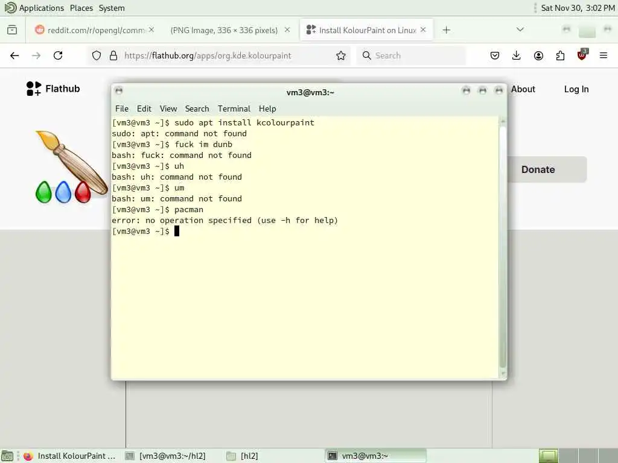
Task: Switch to Install KolourPaint taskbar entry
Action: [x=70, y=456]
